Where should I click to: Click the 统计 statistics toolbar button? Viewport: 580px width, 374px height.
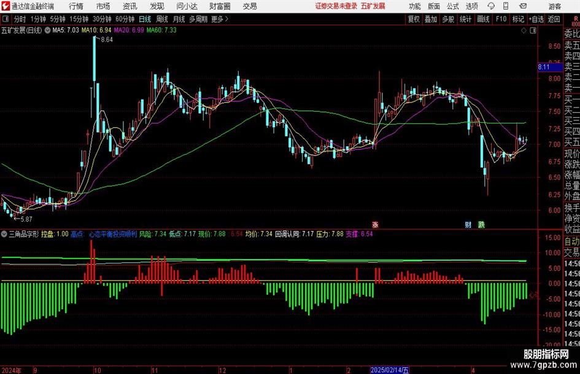tap(465, 19)
